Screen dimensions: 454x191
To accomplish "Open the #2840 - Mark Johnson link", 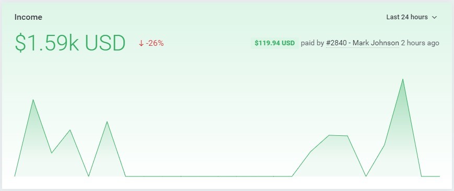I will click(363, 43).
